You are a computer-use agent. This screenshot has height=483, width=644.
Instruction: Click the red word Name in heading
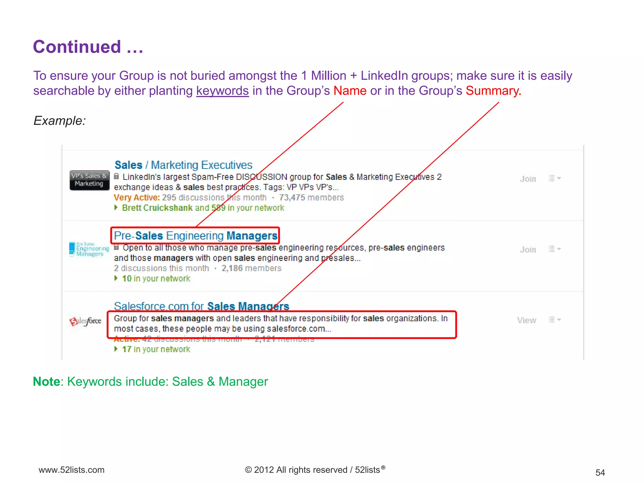[350, 91]
